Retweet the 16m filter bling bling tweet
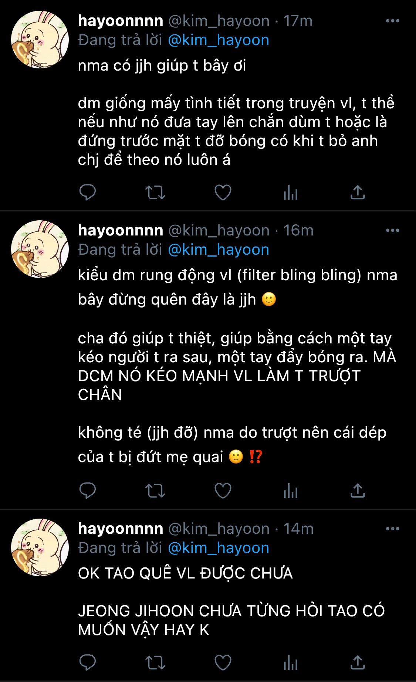The image size is (416, 682). tap(155, 491)
